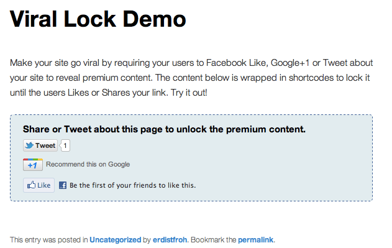Open the Uncategorized category link
The height and width of the screenshot is (248, 392).
pos(116,240)
